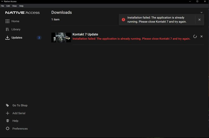Click the Preferences gear icon
The image size is (209, 138).
click(7, 128)
